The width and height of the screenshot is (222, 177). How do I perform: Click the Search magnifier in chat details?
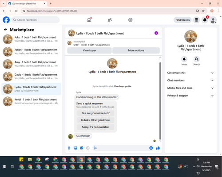point(197,59)
